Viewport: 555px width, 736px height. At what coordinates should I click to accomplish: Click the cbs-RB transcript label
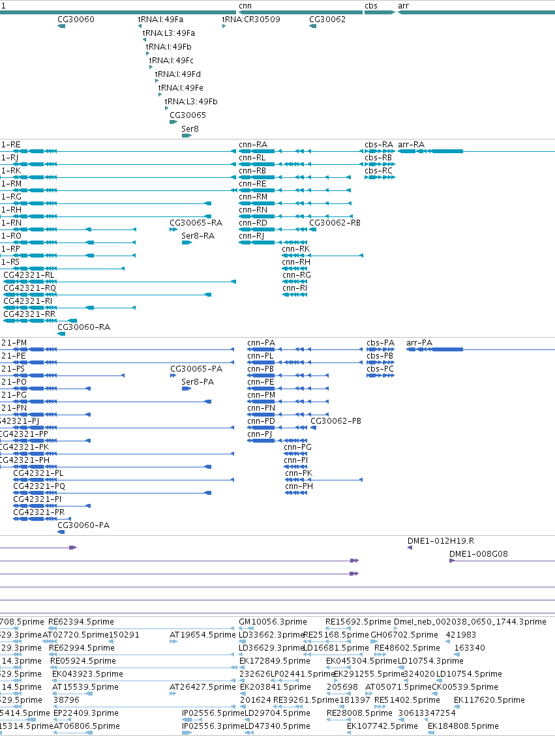pos(378,158)
